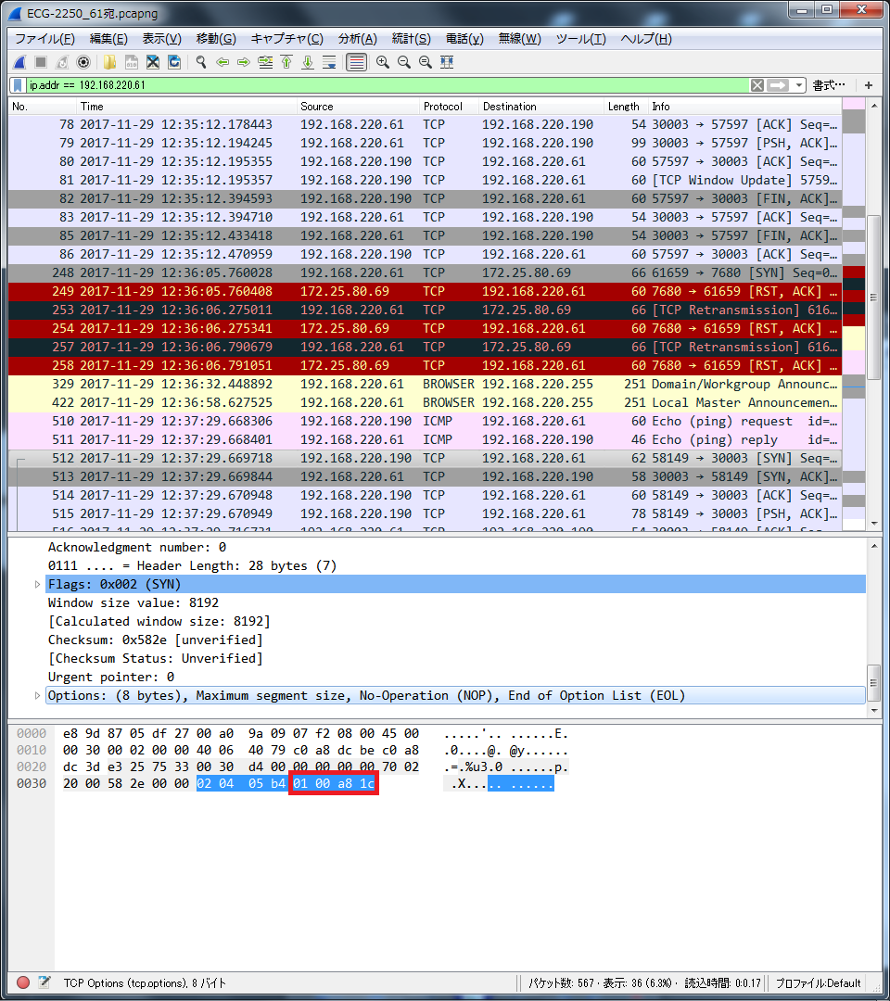Jump to first packet icon
The image size is (890, 1001).
pyautogui.click(x=286, y=62)
